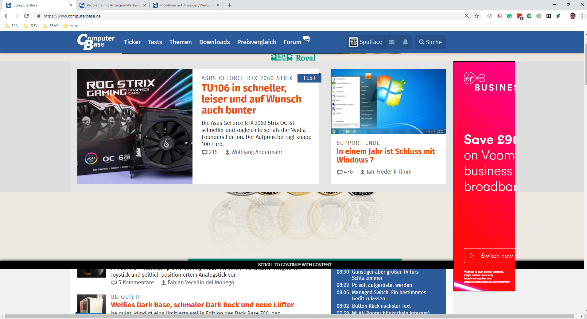
Task: Click the browser back arrow
Action: click(7, 16)
